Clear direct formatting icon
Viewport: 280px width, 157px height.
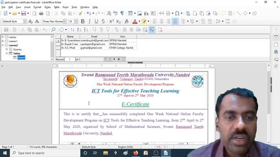tap(126, 21)
